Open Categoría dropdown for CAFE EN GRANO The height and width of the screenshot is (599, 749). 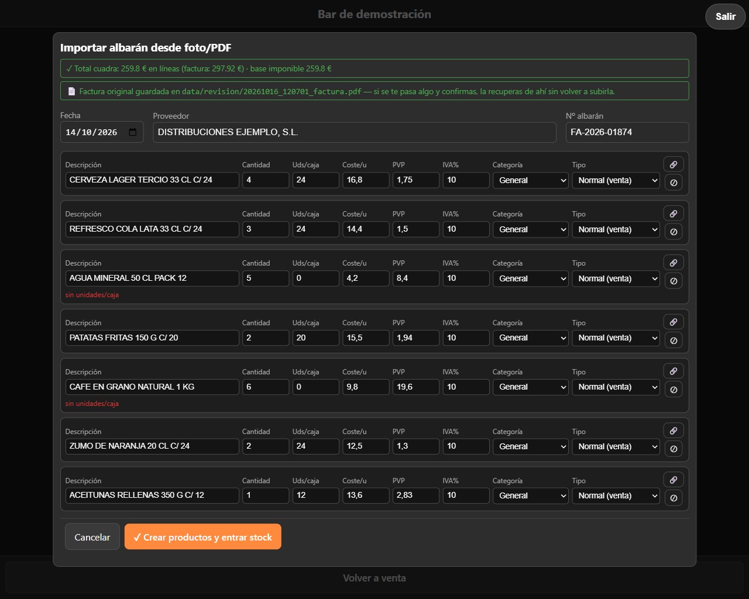coord(531,387)
